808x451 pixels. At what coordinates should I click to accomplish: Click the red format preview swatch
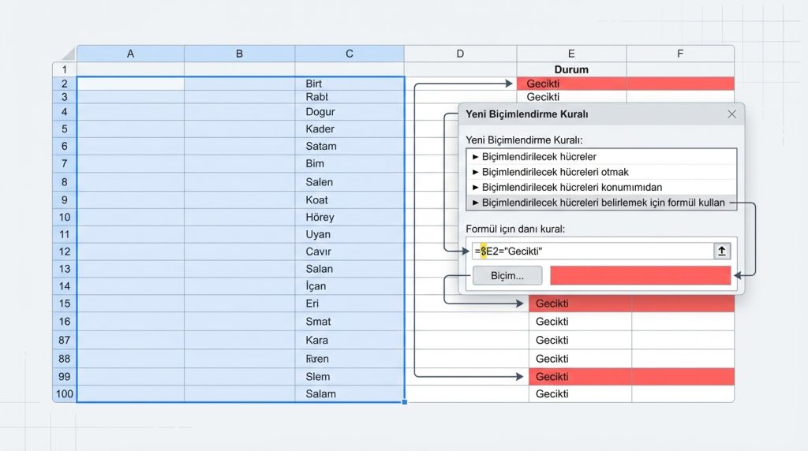(640, 275)
